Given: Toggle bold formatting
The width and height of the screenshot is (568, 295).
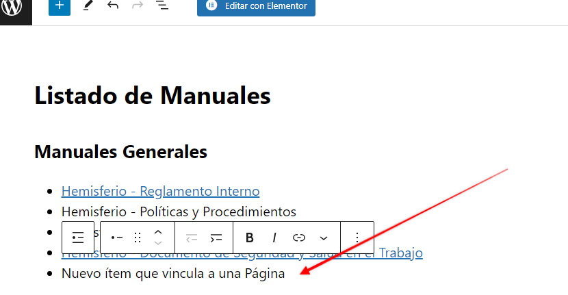Looking at the screenshot, I should 250,238.
